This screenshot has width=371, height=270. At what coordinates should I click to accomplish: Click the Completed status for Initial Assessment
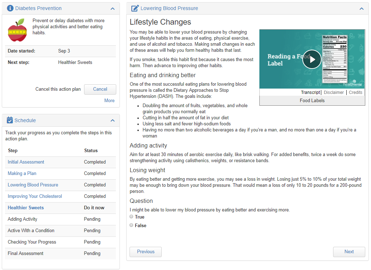(x=95, y=162)
